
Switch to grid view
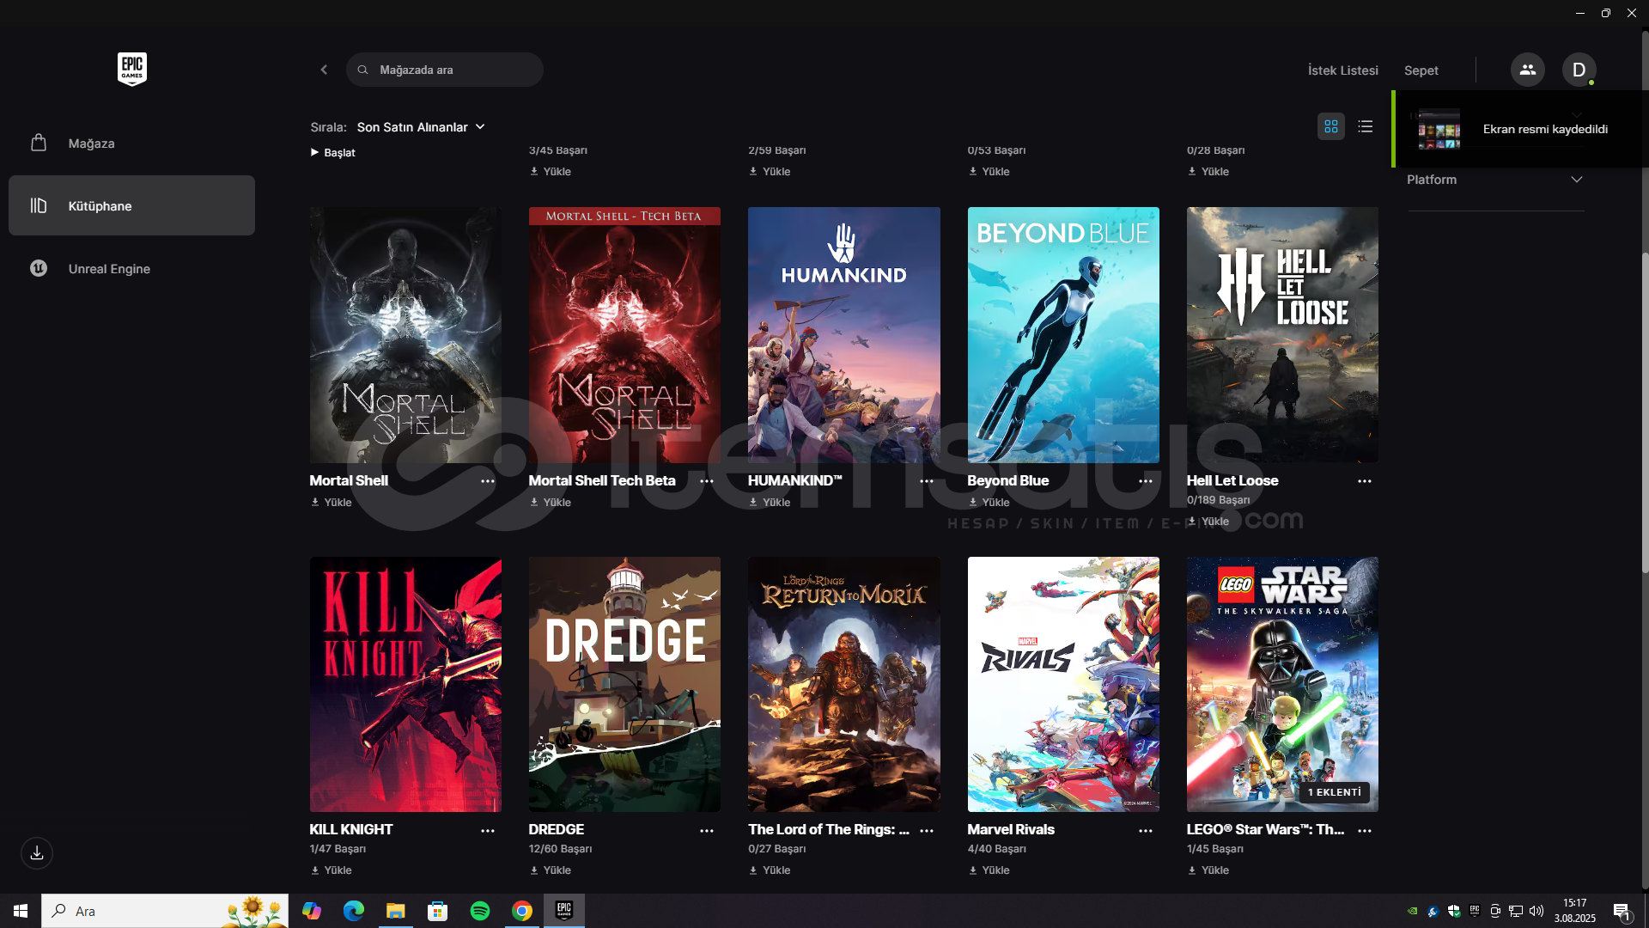tap(1331, 126)
